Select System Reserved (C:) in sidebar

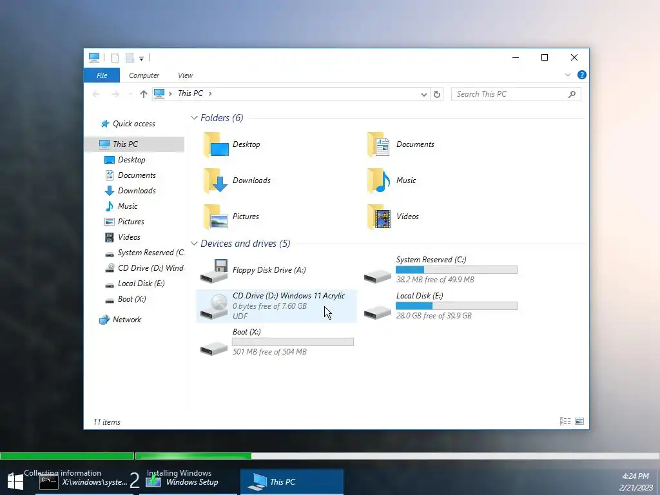coord(144,253)
